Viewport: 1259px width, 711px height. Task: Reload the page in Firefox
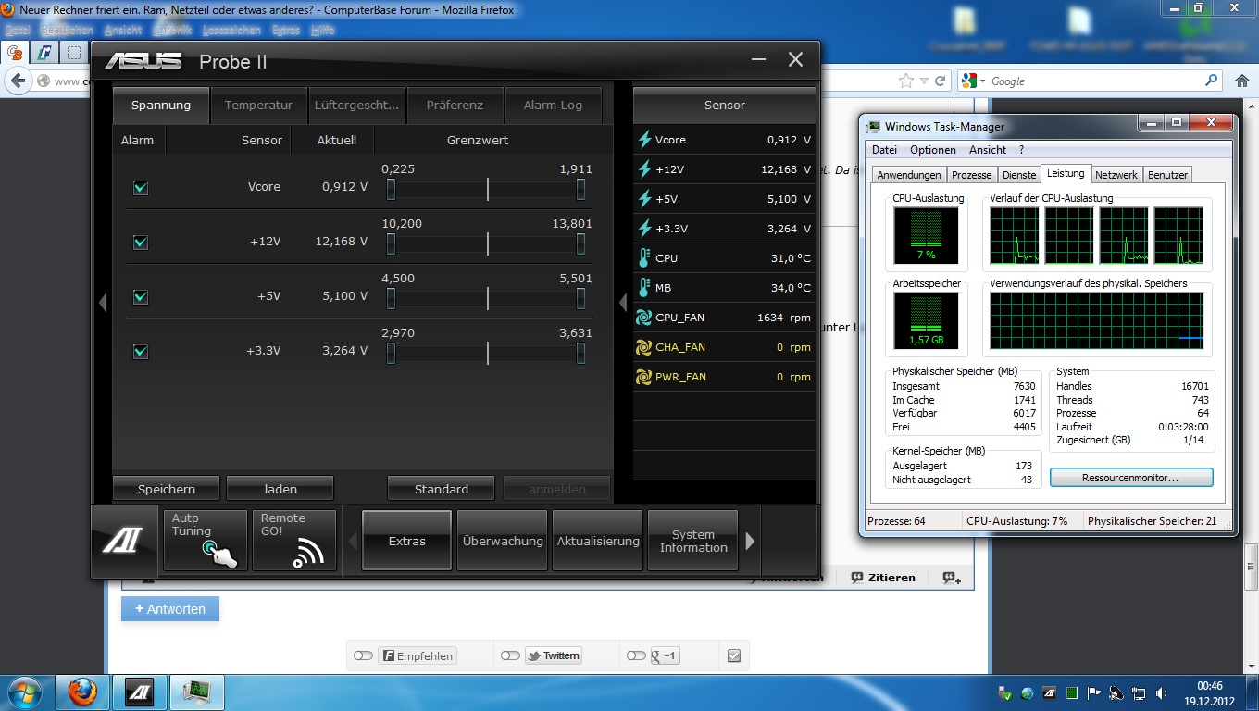tap(941, 81)
